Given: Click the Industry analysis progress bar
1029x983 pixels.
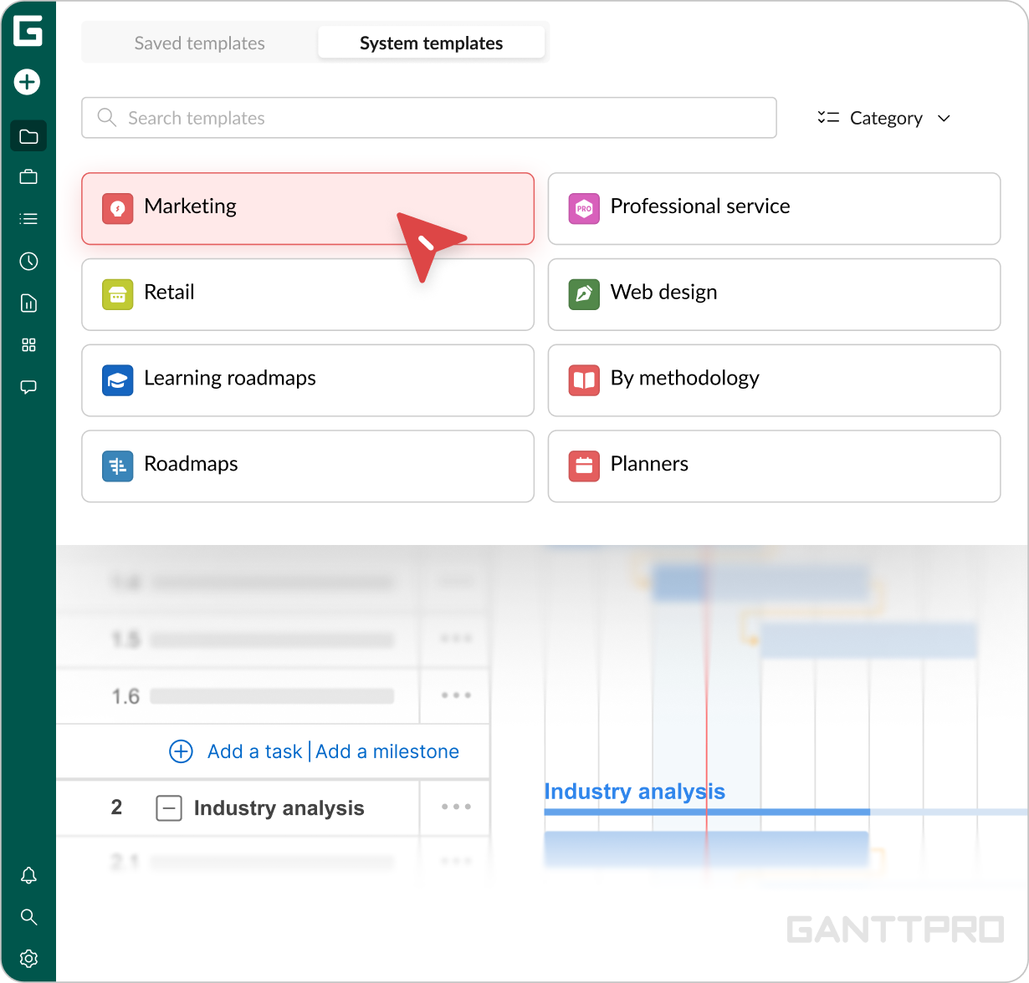Looking at the screenshot, I should click(x=707, y=812).
